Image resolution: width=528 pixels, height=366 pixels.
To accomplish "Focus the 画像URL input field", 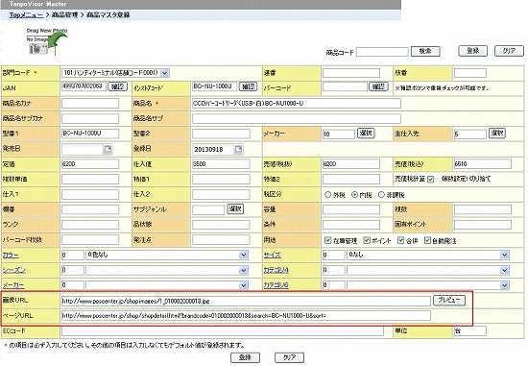I will click(x=246, y=301).
